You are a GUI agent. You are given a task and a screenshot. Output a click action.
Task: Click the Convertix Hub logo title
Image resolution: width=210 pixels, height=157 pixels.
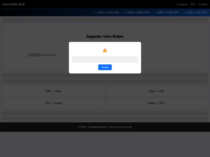click(x=14, y=4)
